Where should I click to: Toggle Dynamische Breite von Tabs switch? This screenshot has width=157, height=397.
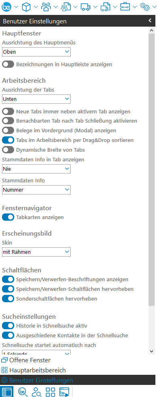tap(8, 150)
